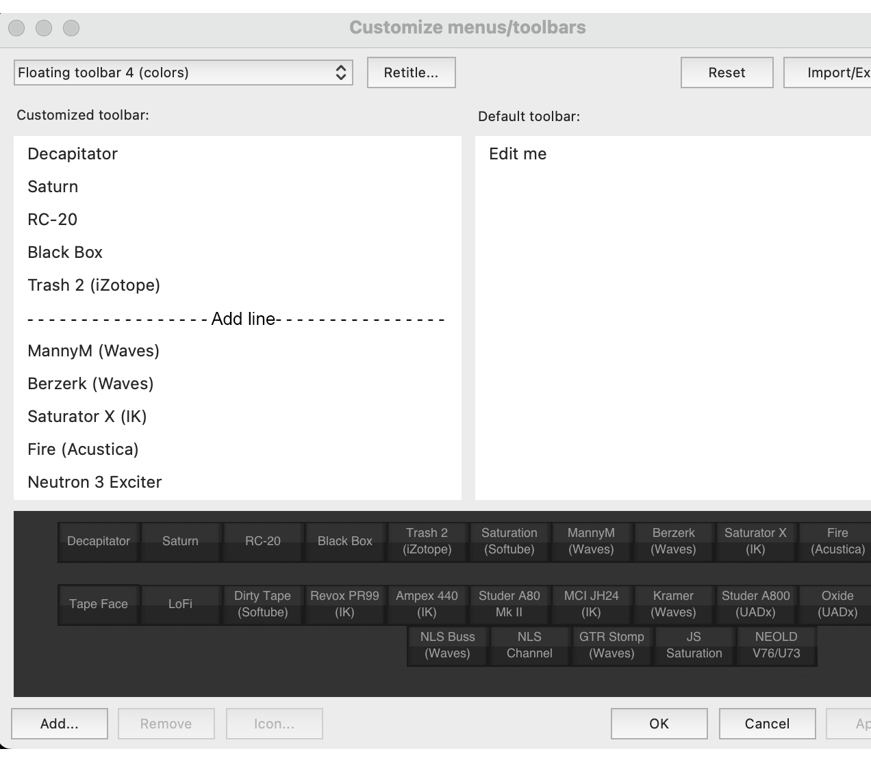Click the JS Saturation preview button
This screenshot has width=871, height=762.
tap(694, 645)
